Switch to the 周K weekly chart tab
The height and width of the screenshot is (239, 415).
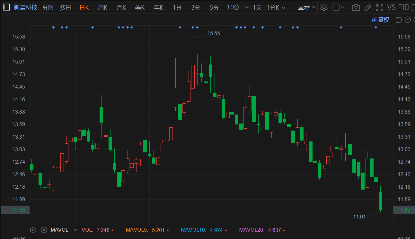pos(102,7)
